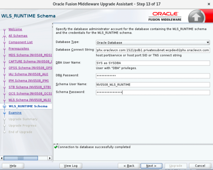Click the DBA Password field
The height and width of the screenshot is (170, 213).
pos(153,76)
